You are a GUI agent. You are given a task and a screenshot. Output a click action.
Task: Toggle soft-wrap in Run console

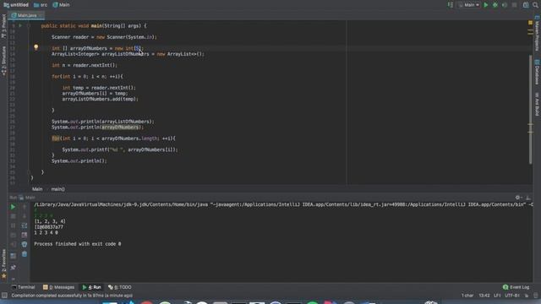(x=25, y=225)
